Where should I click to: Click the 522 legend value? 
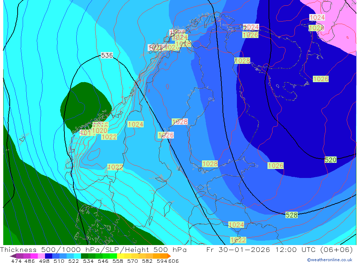(x=73, y=261)
